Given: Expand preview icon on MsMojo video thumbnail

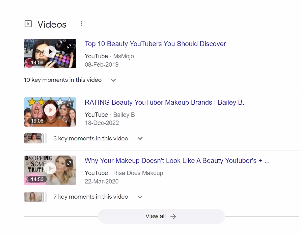Looking at the screenshot, I should coord(69,46).
